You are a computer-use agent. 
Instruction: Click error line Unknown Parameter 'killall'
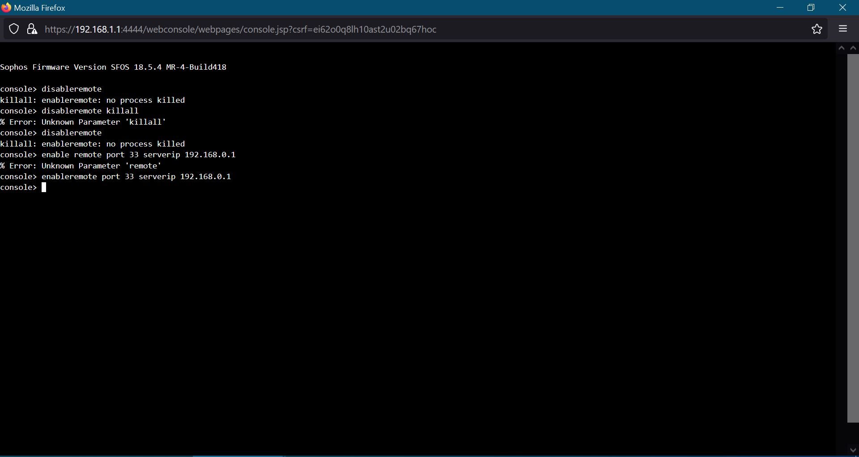tap(83, 122)
